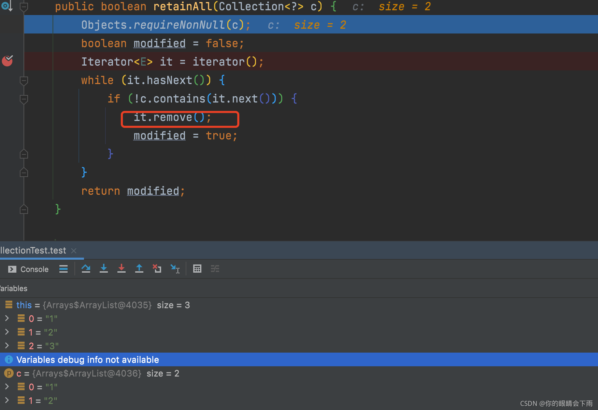Collapse the retainAll method fold marker
598x410 pixels.
tap(24, 7)
